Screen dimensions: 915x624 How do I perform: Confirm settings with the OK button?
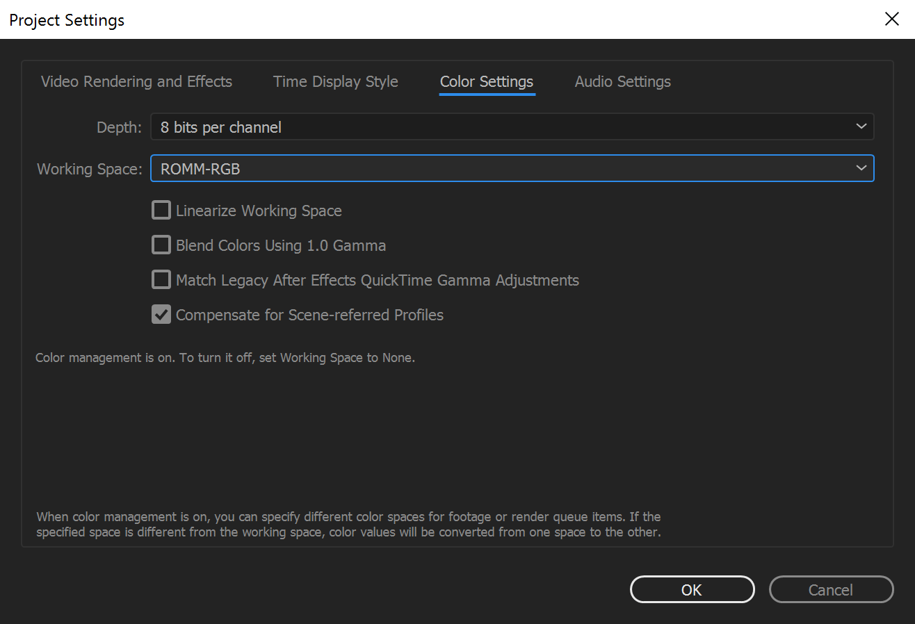click(x=692, y=589)
